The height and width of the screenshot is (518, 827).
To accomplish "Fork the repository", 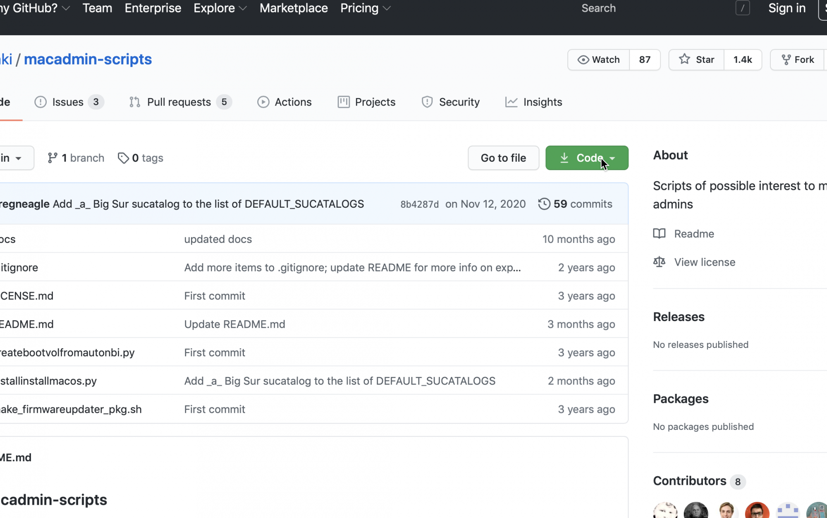I will pos(798,60).
